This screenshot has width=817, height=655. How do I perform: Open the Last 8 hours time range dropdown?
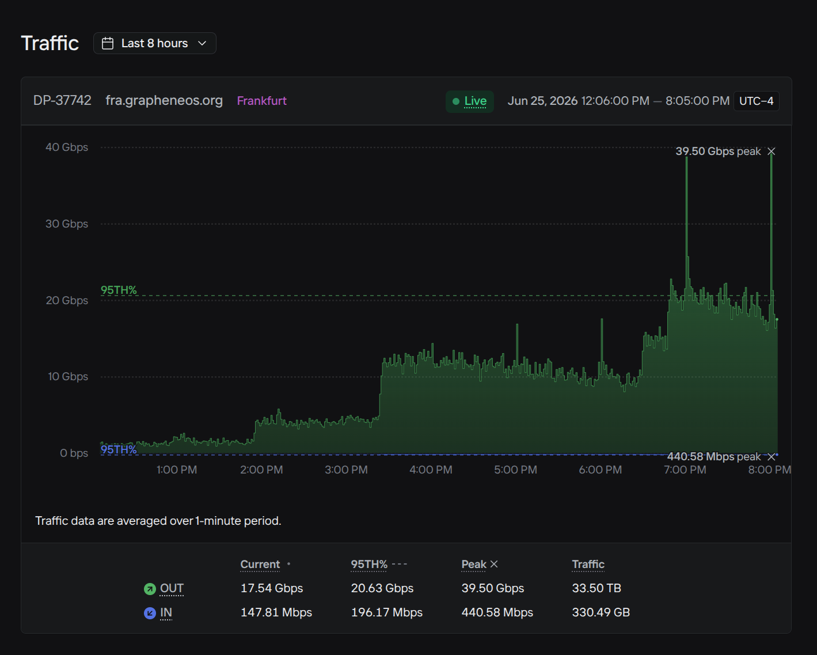(154, 43)
